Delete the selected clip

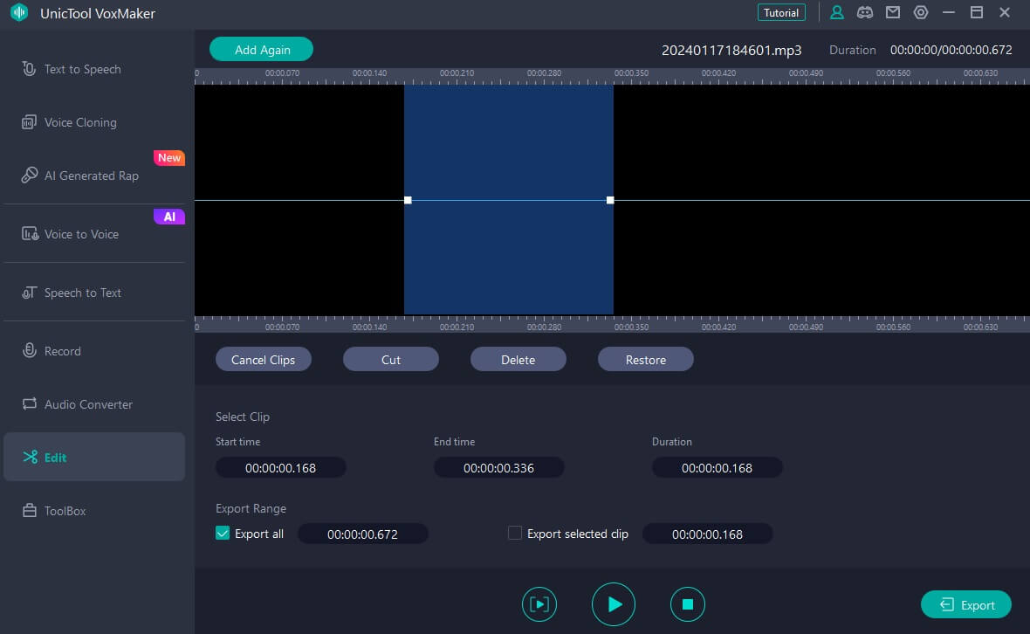coord(518,360)
